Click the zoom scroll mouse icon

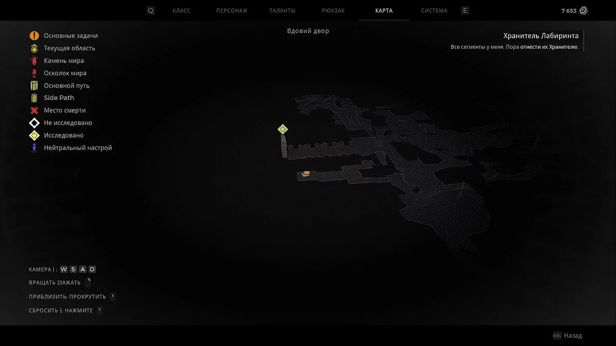pyautogui.click(x=113, y=296)
